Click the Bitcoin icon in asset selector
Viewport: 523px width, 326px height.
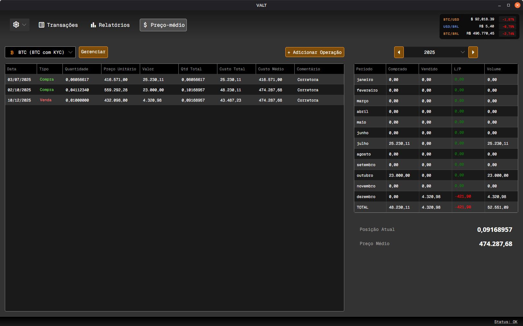(x=12, y=53)
